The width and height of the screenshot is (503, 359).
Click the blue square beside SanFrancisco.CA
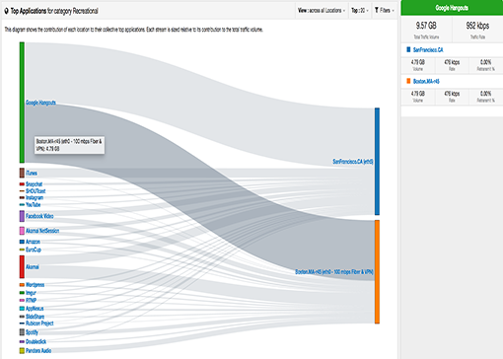408,49
